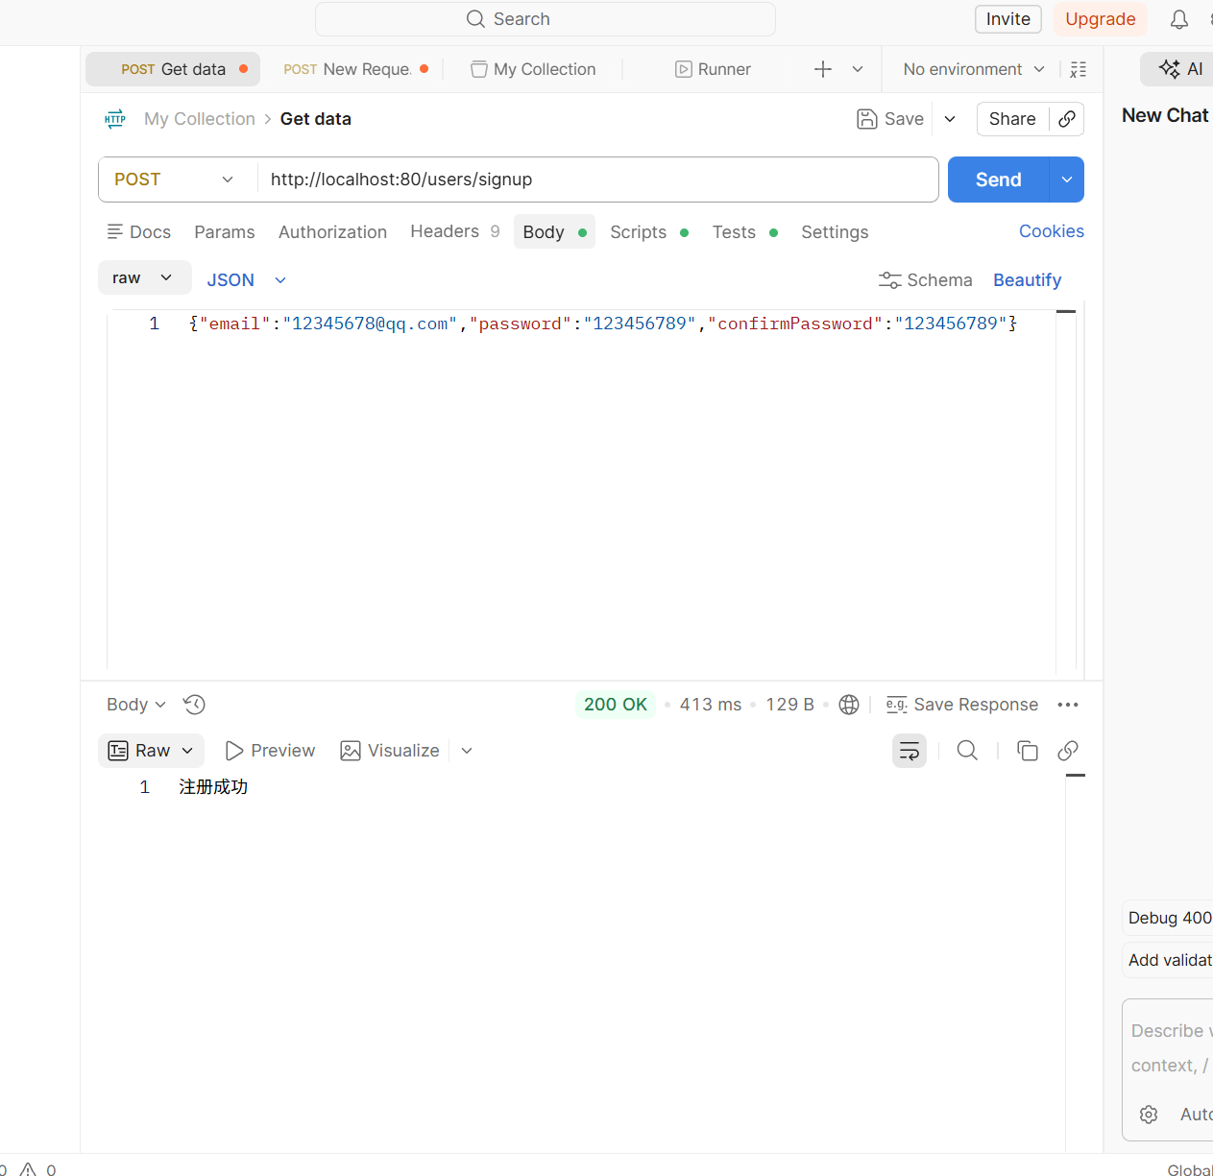Expand the JSON body format dropdown
This screenshot has width=1213, height=1176.
[x=247, y=280]
